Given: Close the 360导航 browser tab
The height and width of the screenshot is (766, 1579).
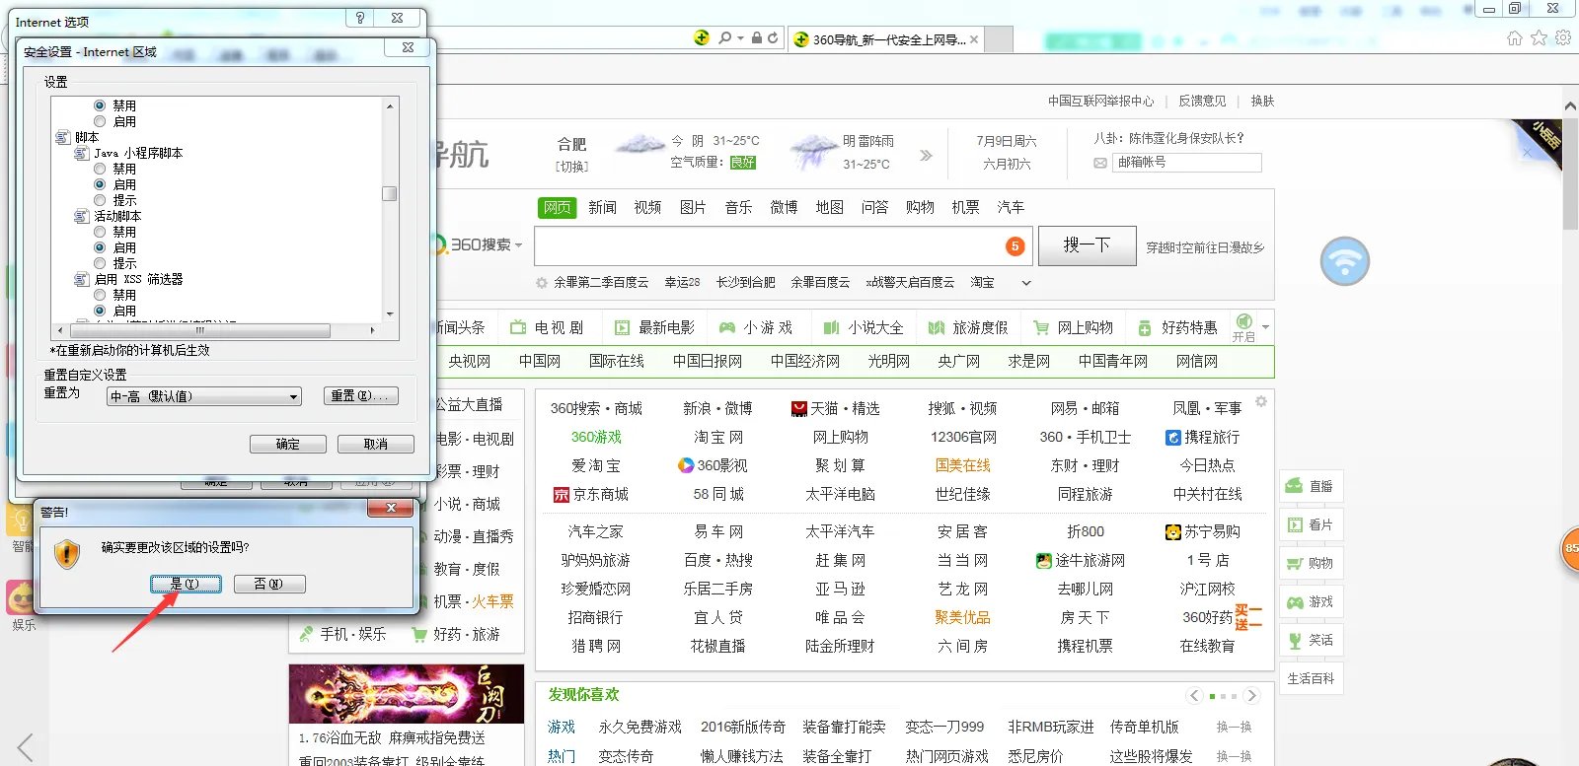Looking at the screenshot, I should click(974, 39).
